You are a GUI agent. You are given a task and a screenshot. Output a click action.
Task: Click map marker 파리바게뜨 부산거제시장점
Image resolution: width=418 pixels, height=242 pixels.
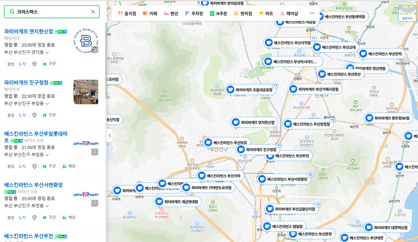tap(315, 89)
